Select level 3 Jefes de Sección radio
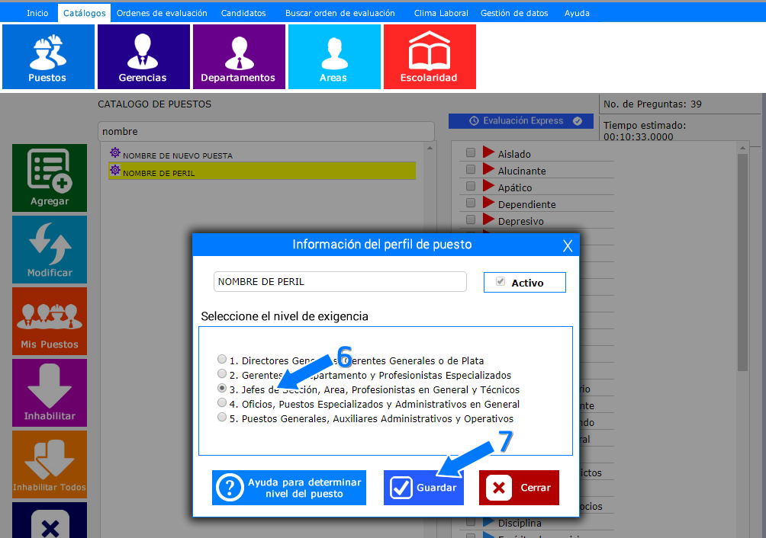 tap(222, 388)
